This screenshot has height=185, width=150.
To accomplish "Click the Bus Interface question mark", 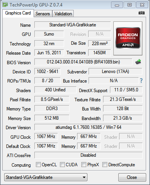I will 141,81.
